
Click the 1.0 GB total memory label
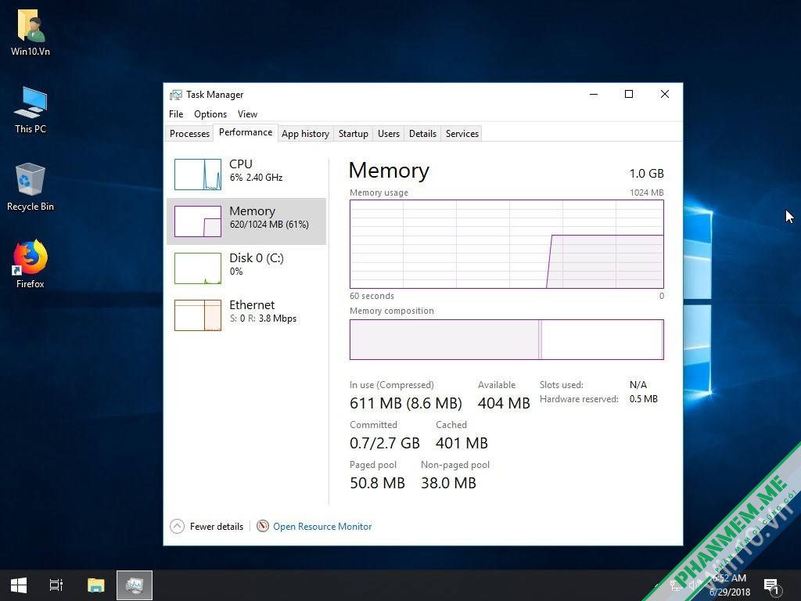(x=646, y=174)
